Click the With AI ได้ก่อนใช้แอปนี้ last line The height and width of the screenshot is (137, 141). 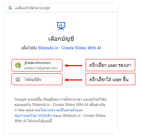click(33, 121)
